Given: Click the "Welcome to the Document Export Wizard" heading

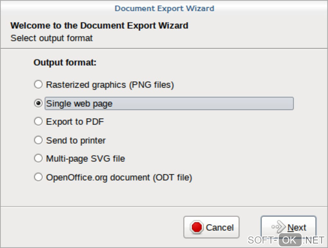Looking at the screenshot, I should click(99, 26).
